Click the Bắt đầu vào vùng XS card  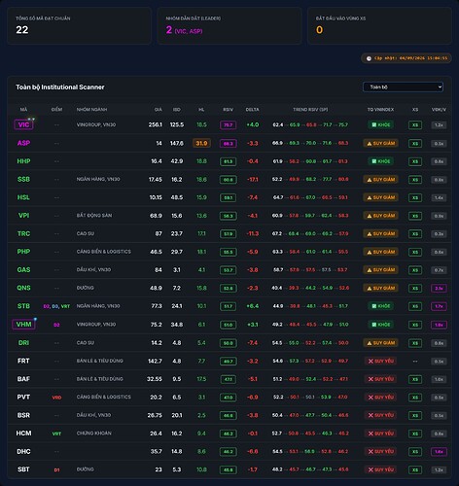click(x=379, y=26)
